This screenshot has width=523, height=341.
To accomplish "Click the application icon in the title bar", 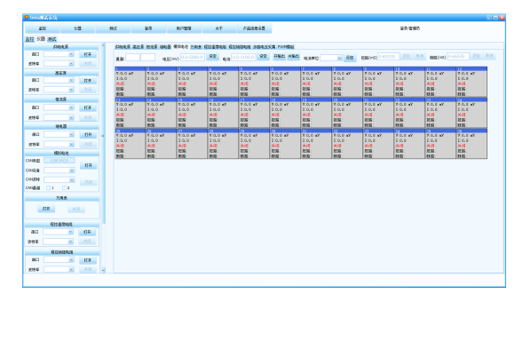I will coord(27,18).
